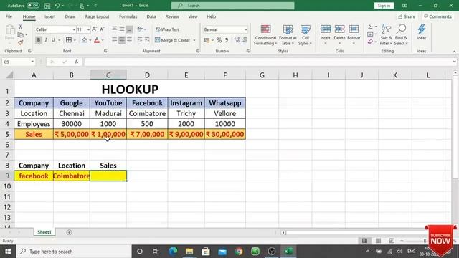This screenshot has height=258, width=459.
Task: Toggle Center horizontal alignment
Action: (122, 40)
